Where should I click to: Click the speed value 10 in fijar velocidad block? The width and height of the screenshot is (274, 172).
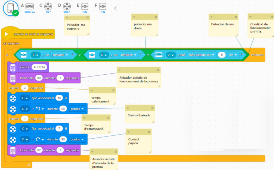click(x=59, y=98)
